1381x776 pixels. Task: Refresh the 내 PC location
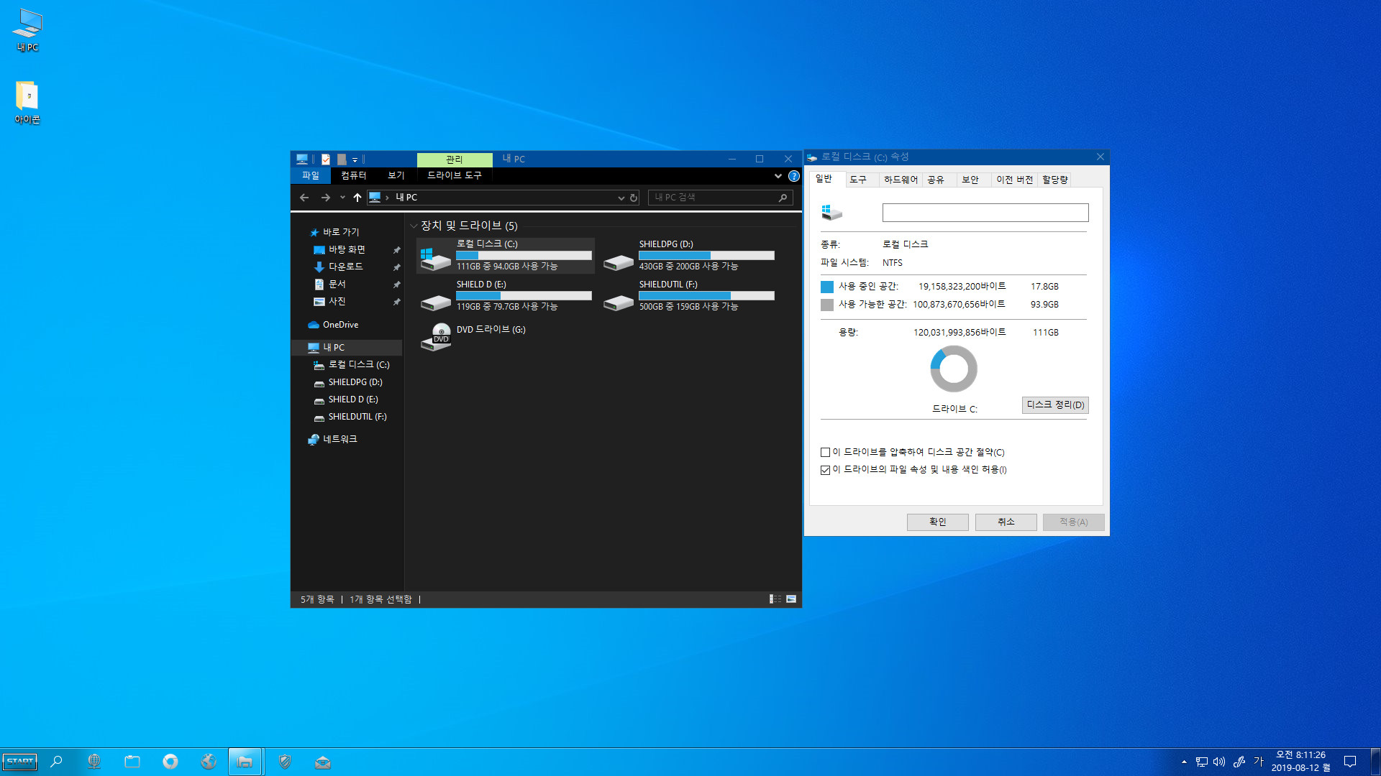634,198
